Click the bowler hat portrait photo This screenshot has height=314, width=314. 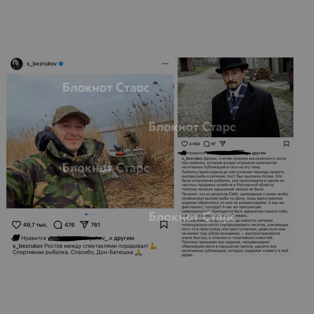point(235,97)
